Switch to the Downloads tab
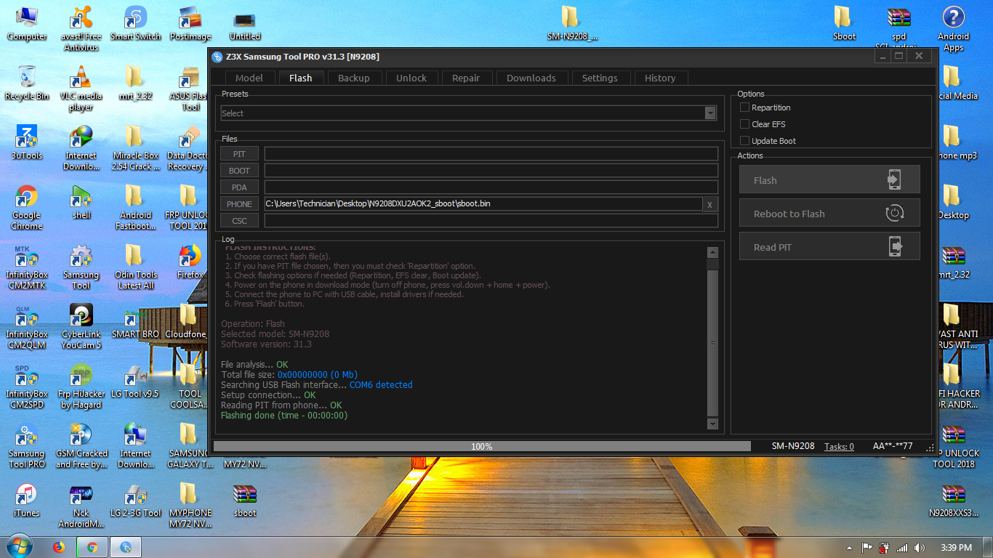Viewport: 993px width, 558px height. pos(531,78)
